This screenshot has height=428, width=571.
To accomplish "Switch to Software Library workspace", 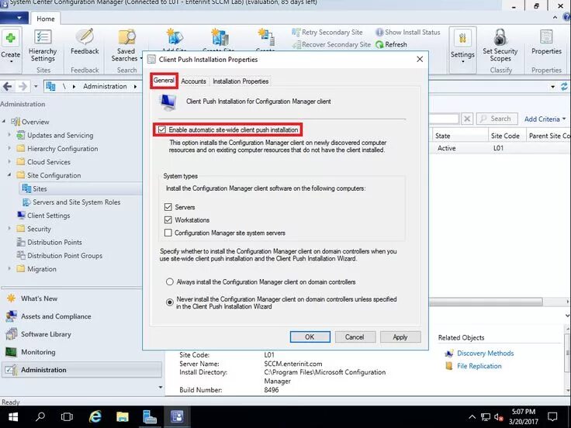I will [x=46, y=334].
